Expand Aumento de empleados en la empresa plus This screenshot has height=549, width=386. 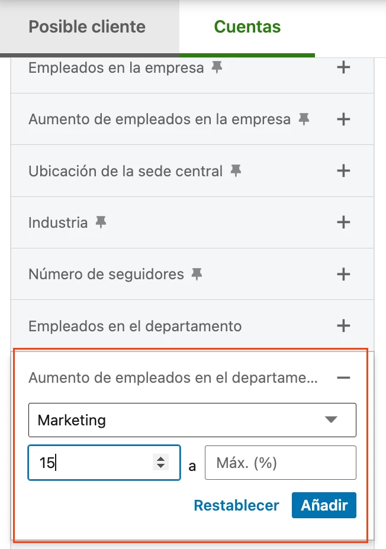pos(343,120)
